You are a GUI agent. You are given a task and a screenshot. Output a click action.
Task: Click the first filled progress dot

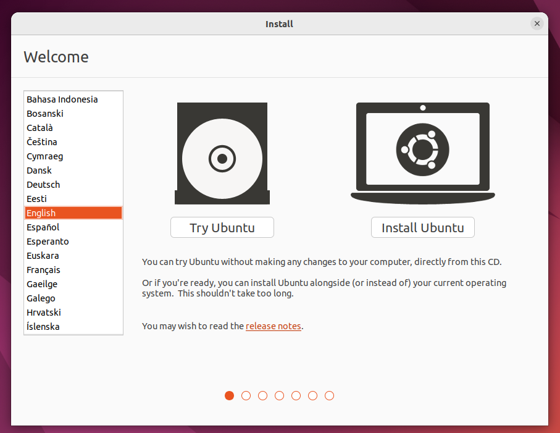[230, 395]
